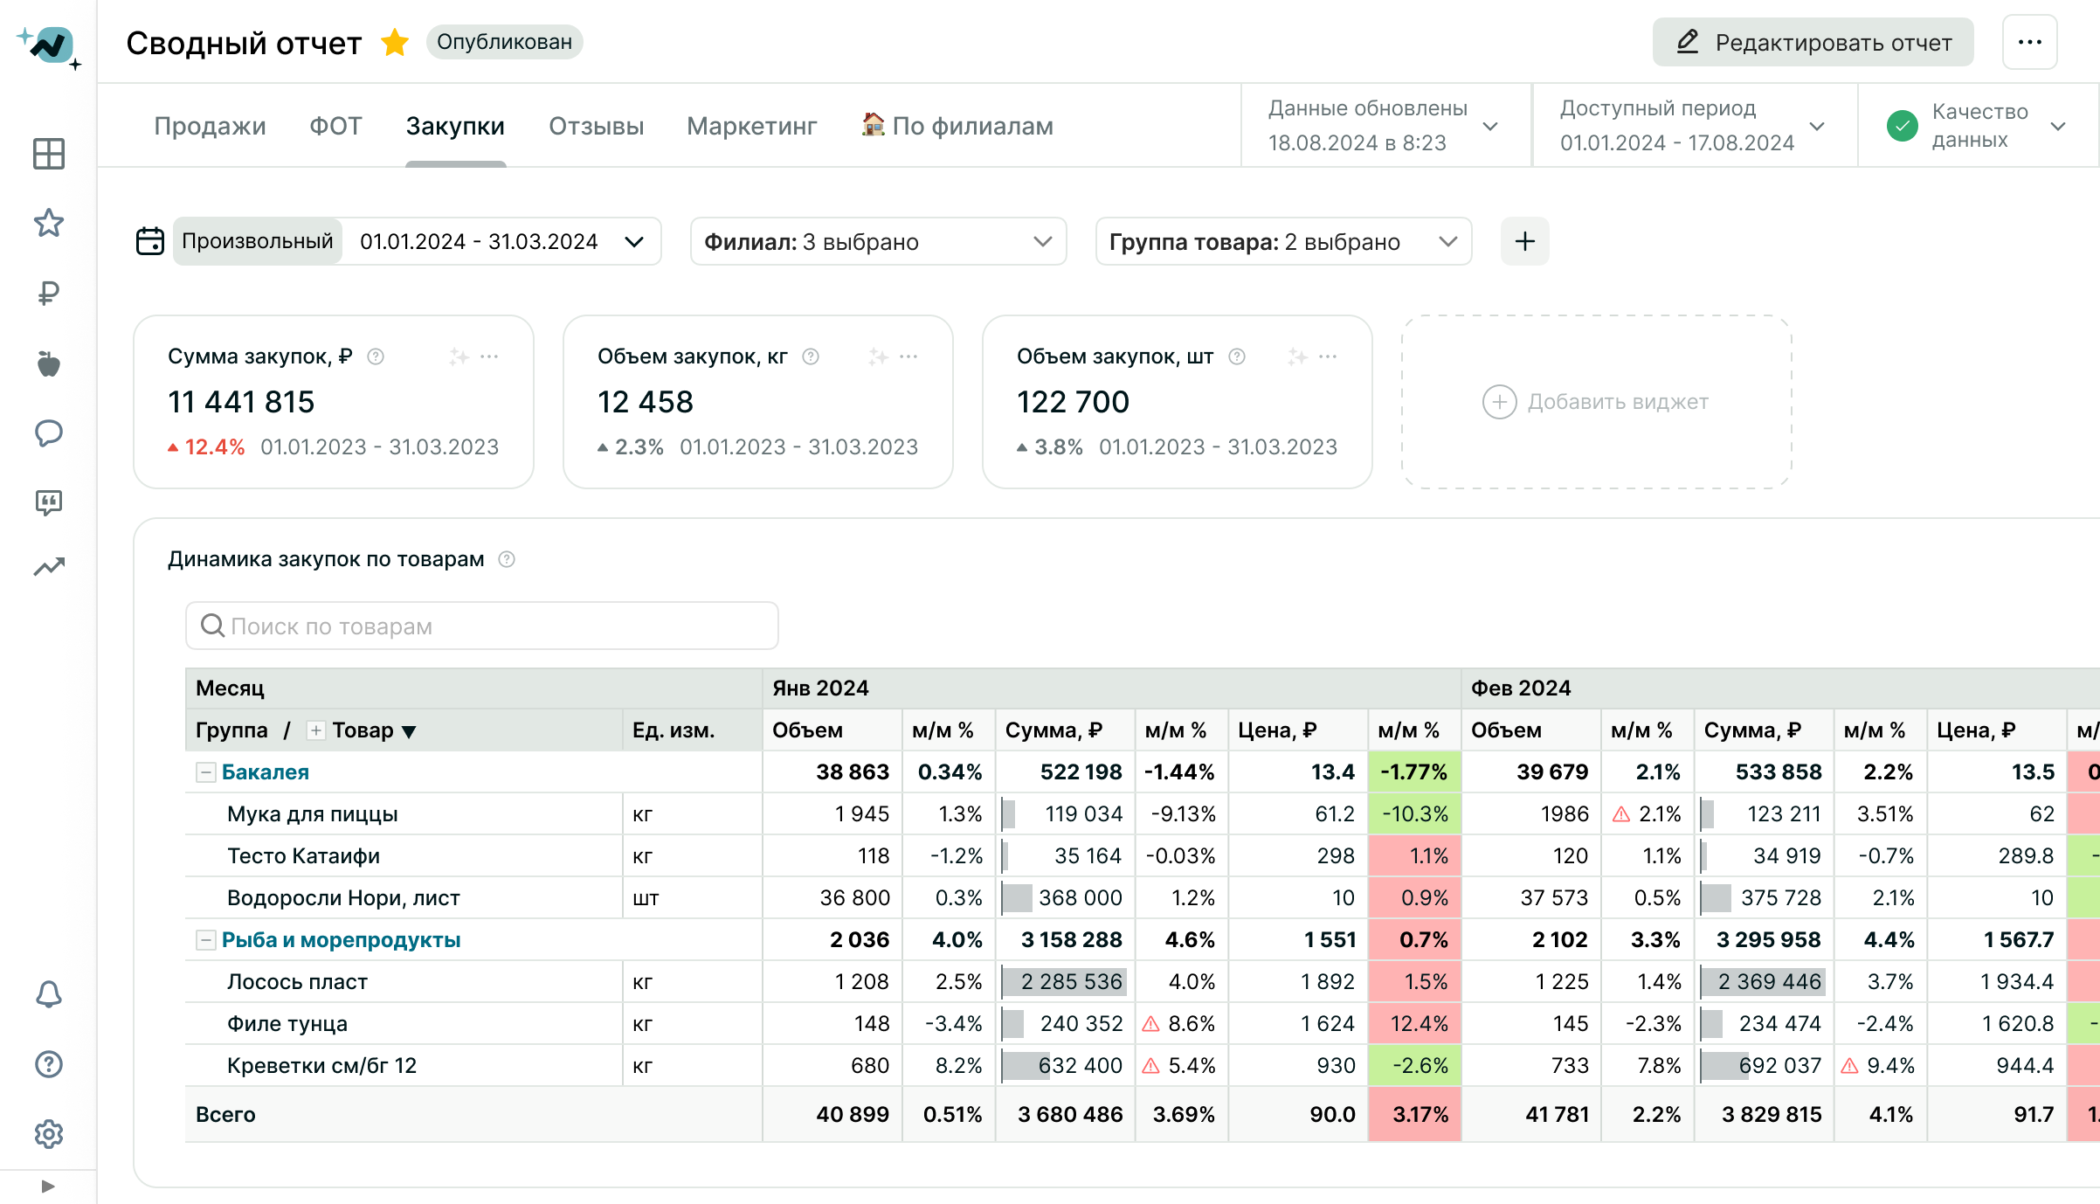Collapse the Бакалея group row

coord(206,772)
